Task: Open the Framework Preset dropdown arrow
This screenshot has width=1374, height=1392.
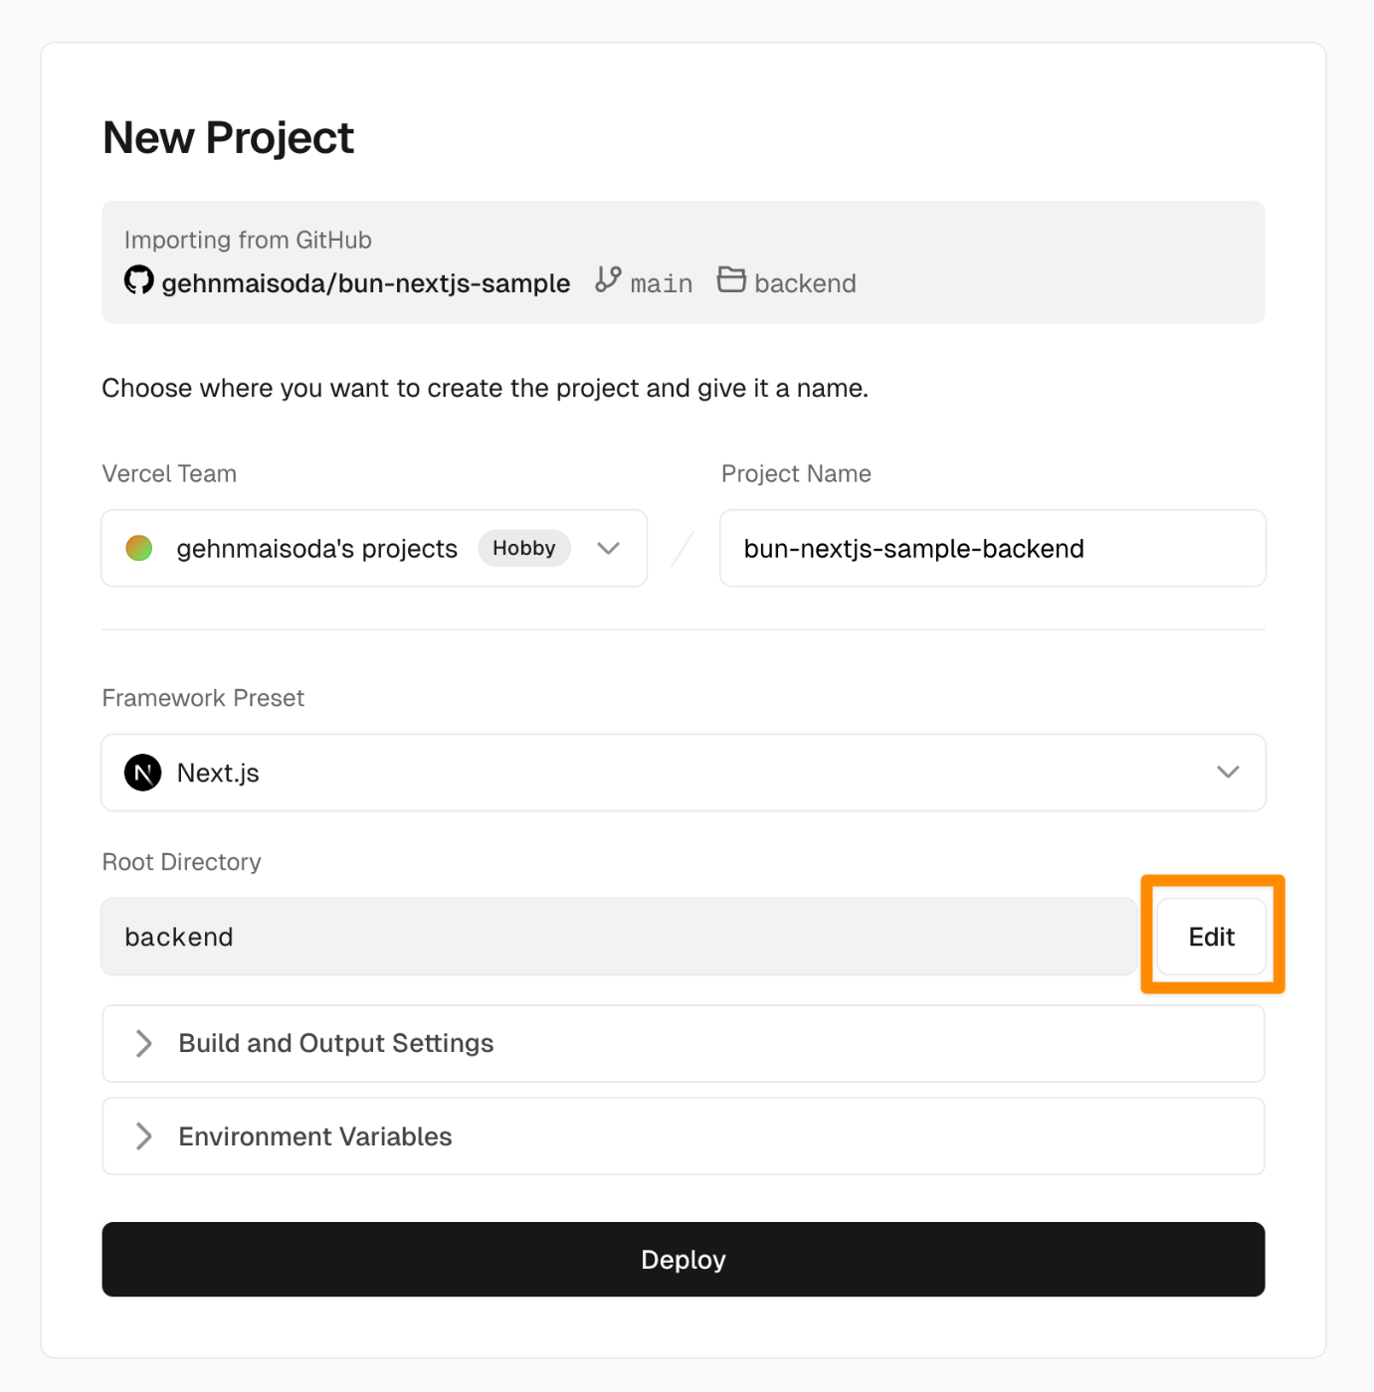Action: pos(1228,773)
